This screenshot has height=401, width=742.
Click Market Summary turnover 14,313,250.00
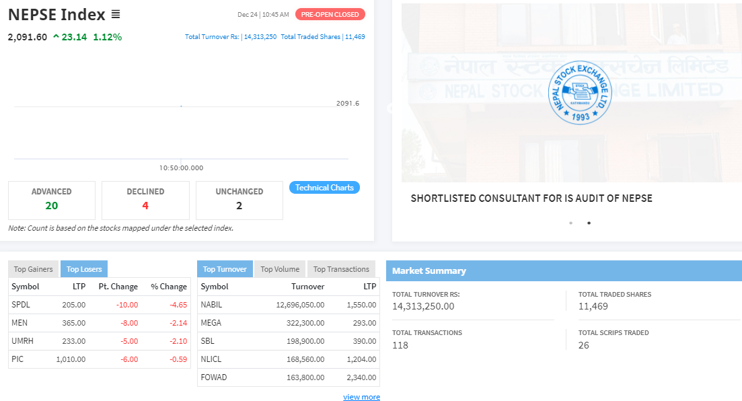(423, 306)
